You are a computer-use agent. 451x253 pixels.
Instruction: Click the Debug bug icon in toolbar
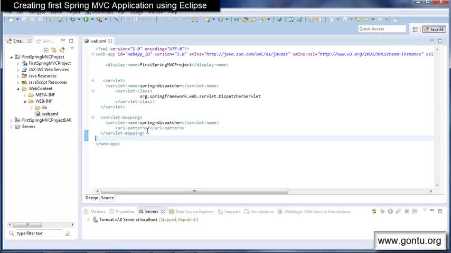coord(73,20)
